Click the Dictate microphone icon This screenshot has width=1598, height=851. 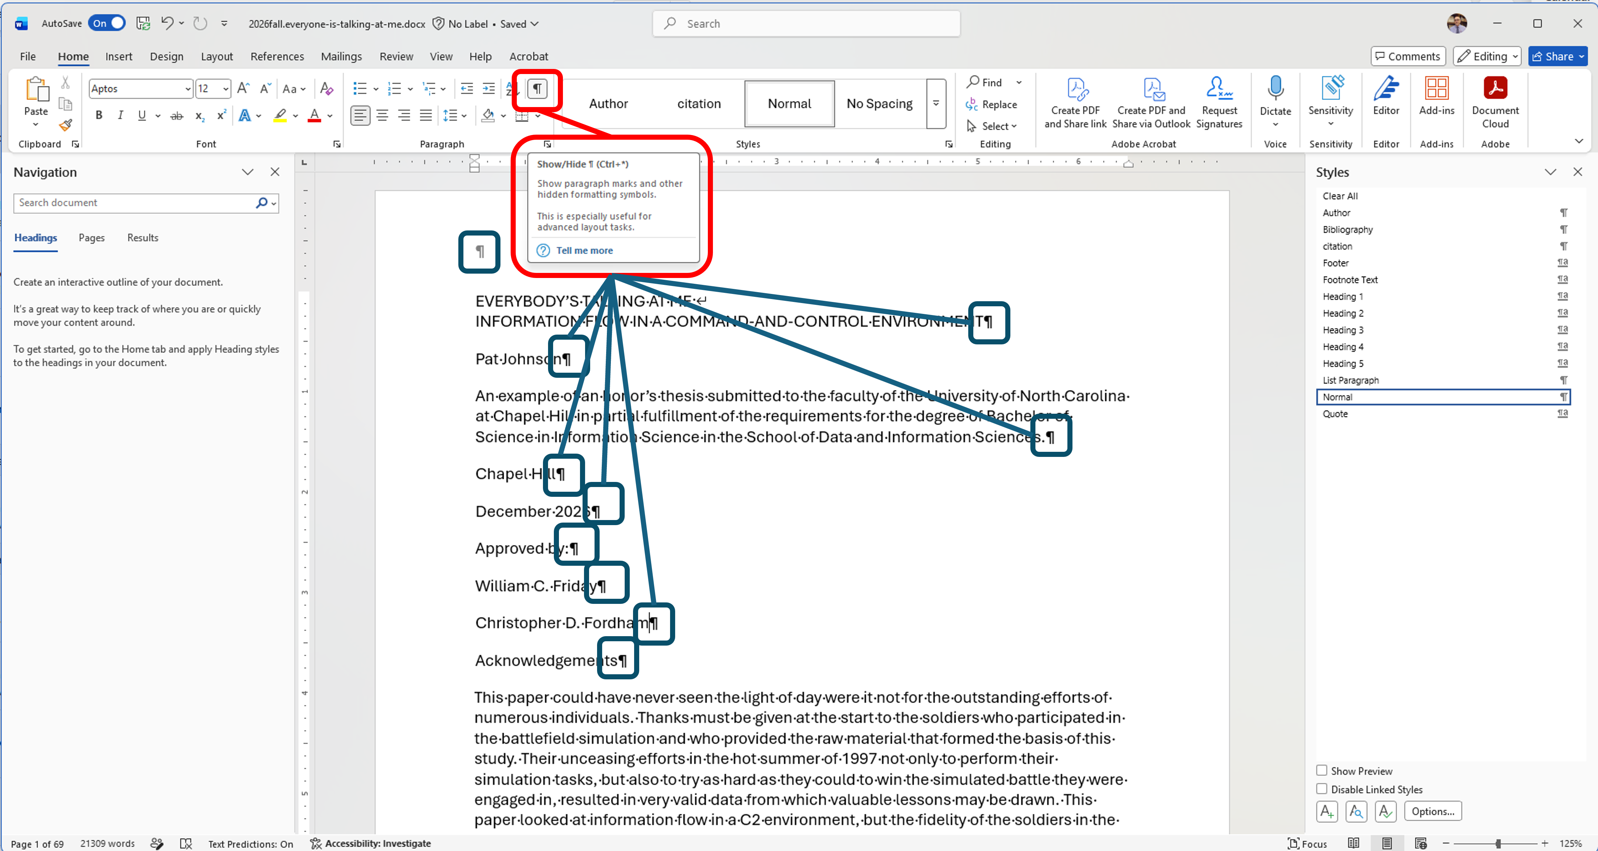click(1275, 89)
